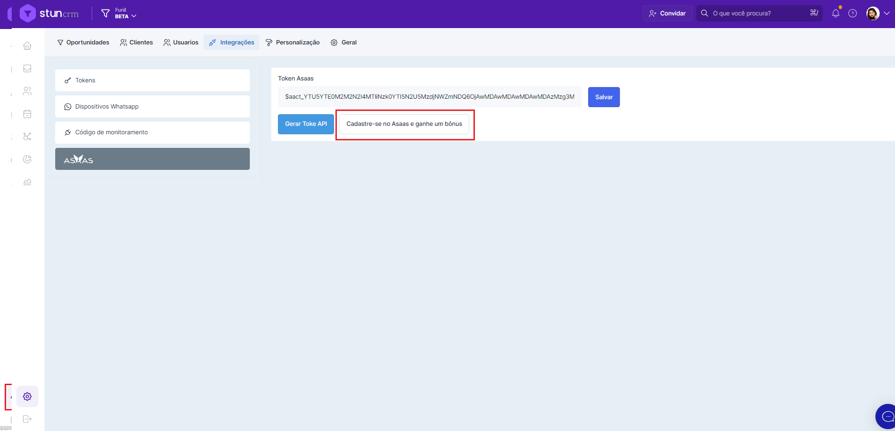Click the help question mark icon

(852, 14)
